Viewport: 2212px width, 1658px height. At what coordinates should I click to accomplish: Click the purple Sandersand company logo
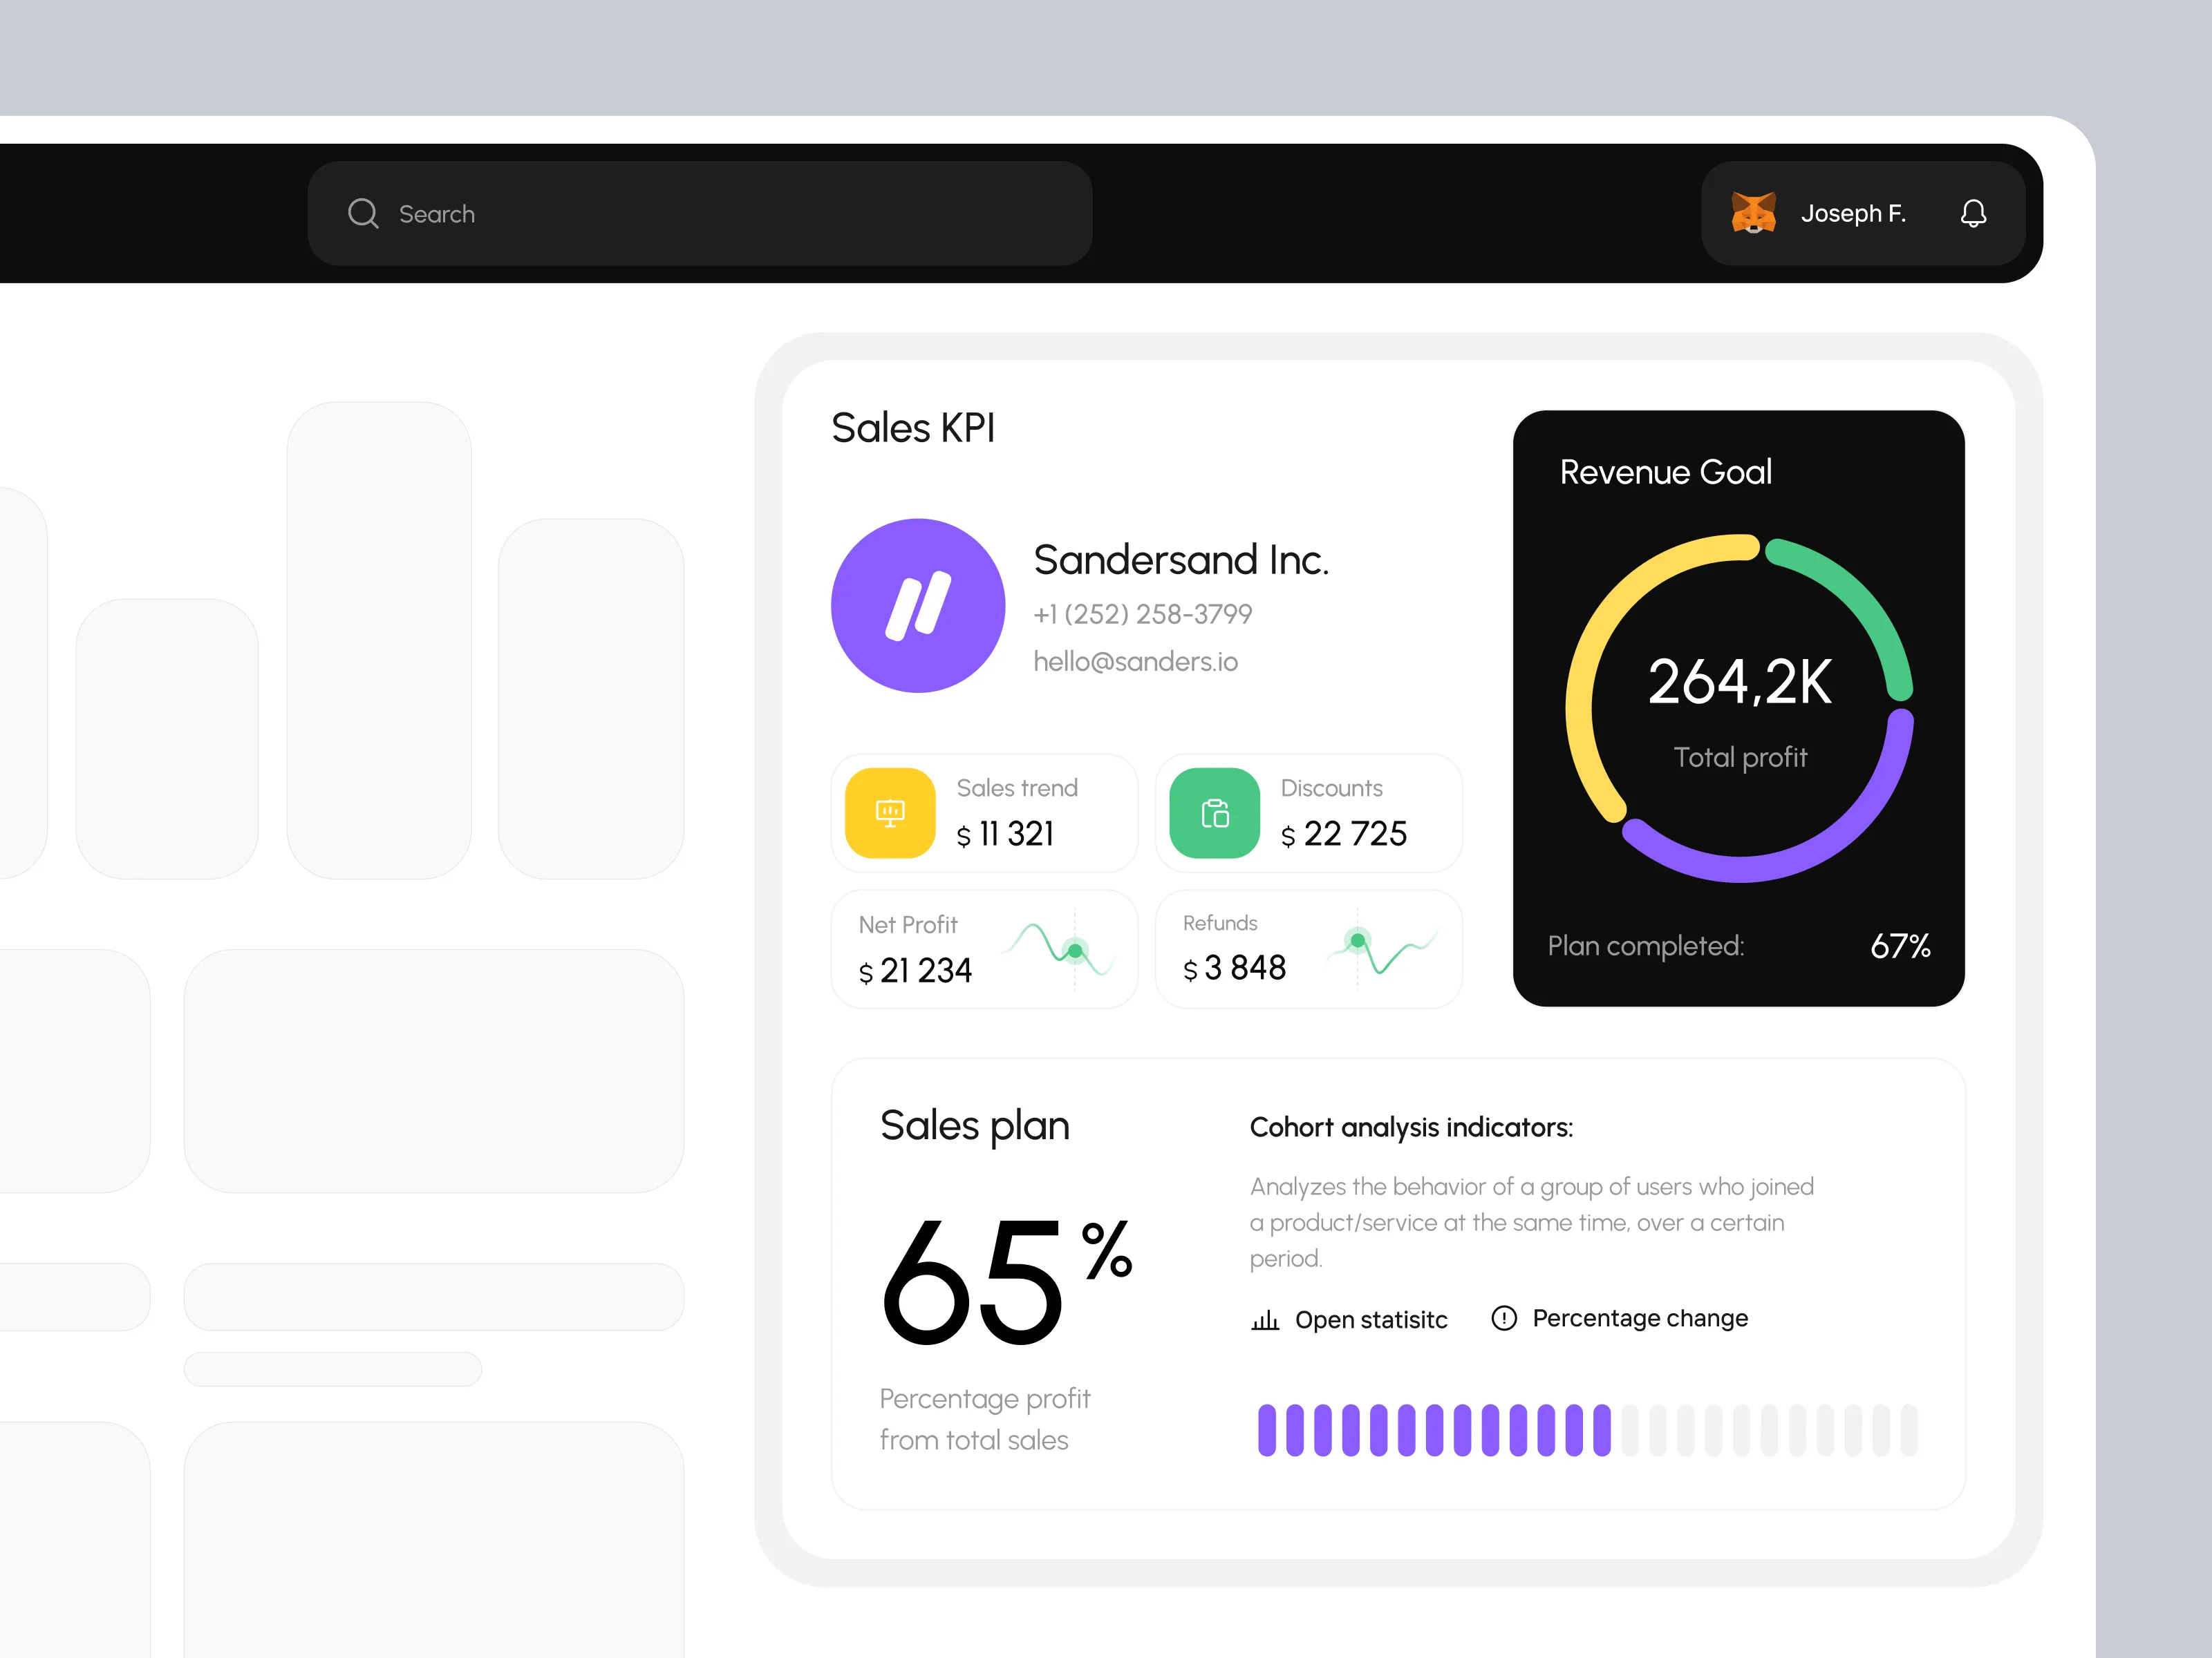[917, 606]
